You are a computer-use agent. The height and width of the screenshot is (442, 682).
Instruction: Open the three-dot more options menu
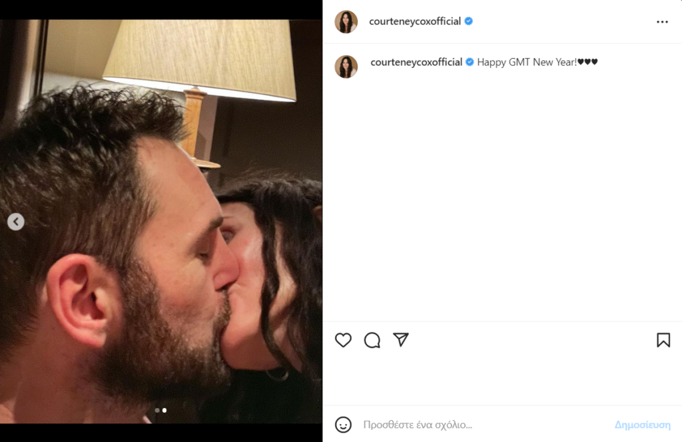click(662, 22)
